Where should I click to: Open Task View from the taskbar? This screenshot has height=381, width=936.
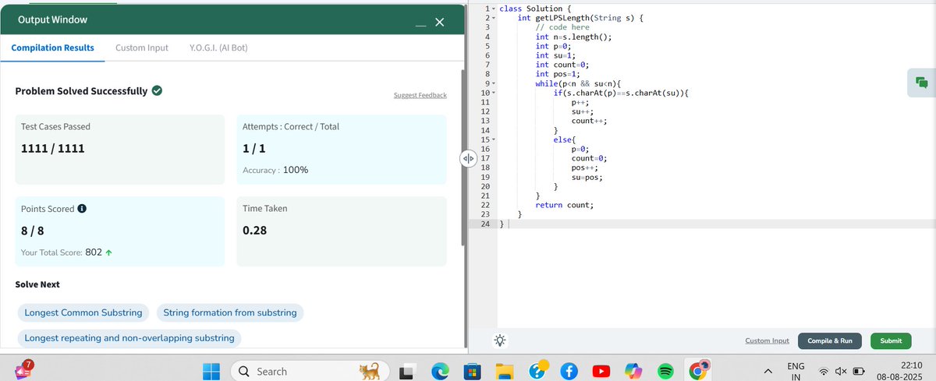point(408,373)
